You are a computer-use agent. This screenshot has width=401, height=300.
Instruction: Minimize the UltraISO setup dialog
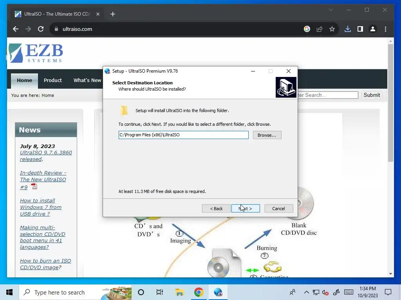pos(253,71)
